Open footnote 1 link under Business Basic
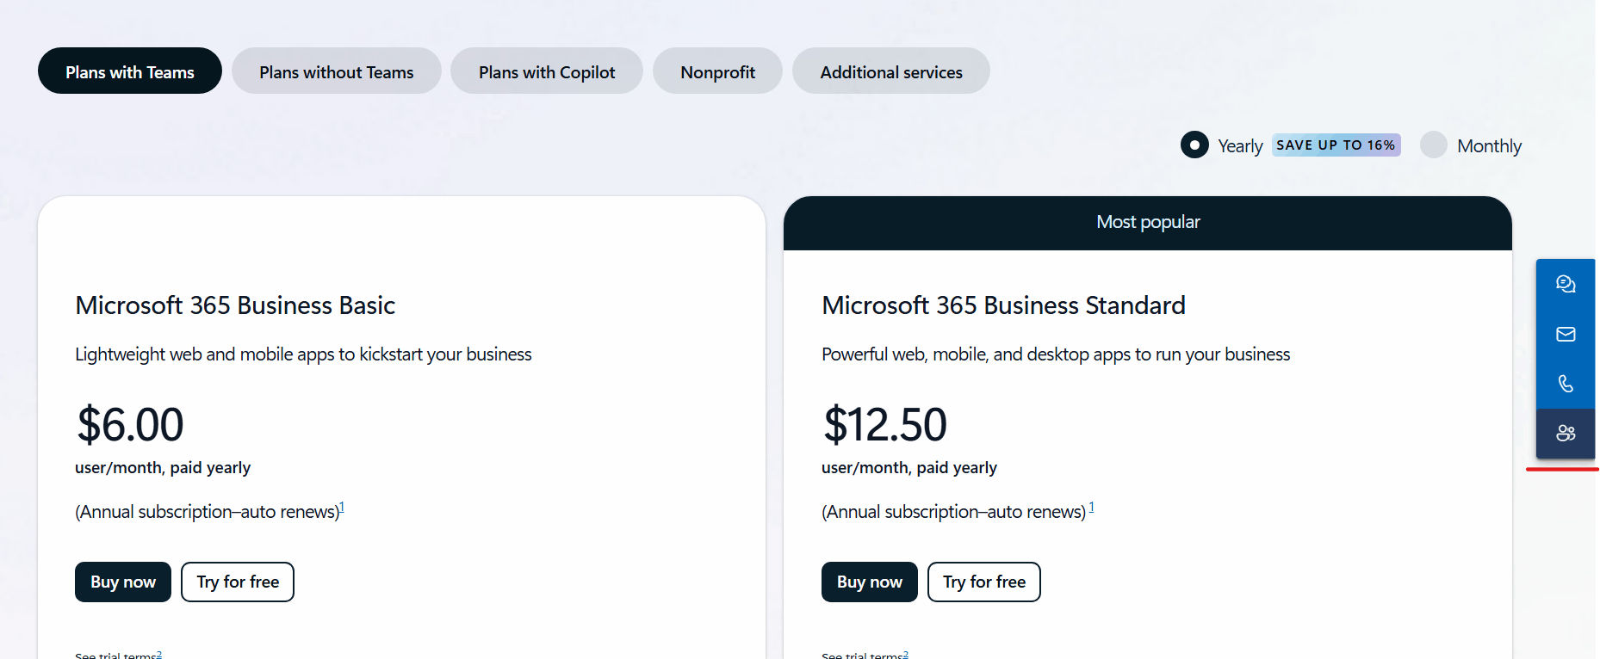This screenshot has width=1600, height=659. [342, 508]
